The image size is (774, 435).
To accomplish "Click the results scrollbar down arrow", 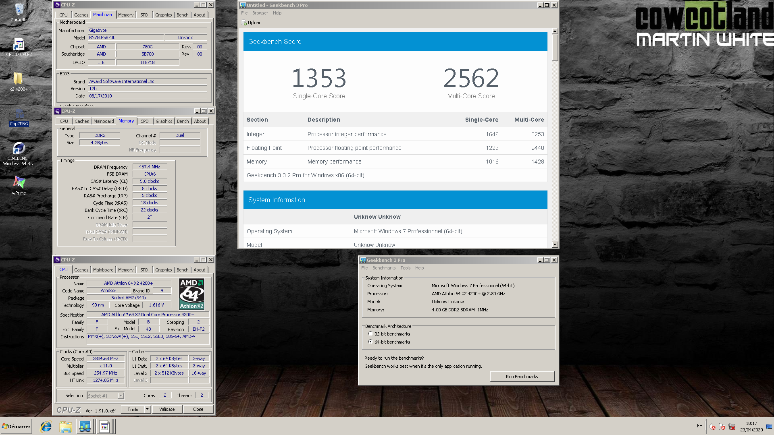I will (555, 244).
